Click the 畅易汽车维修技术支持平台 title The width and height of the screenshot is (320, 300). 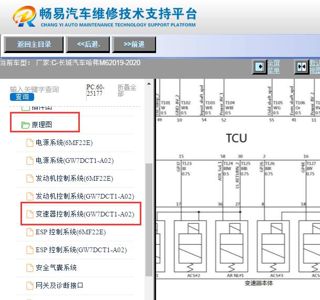[x=118, y=14]
